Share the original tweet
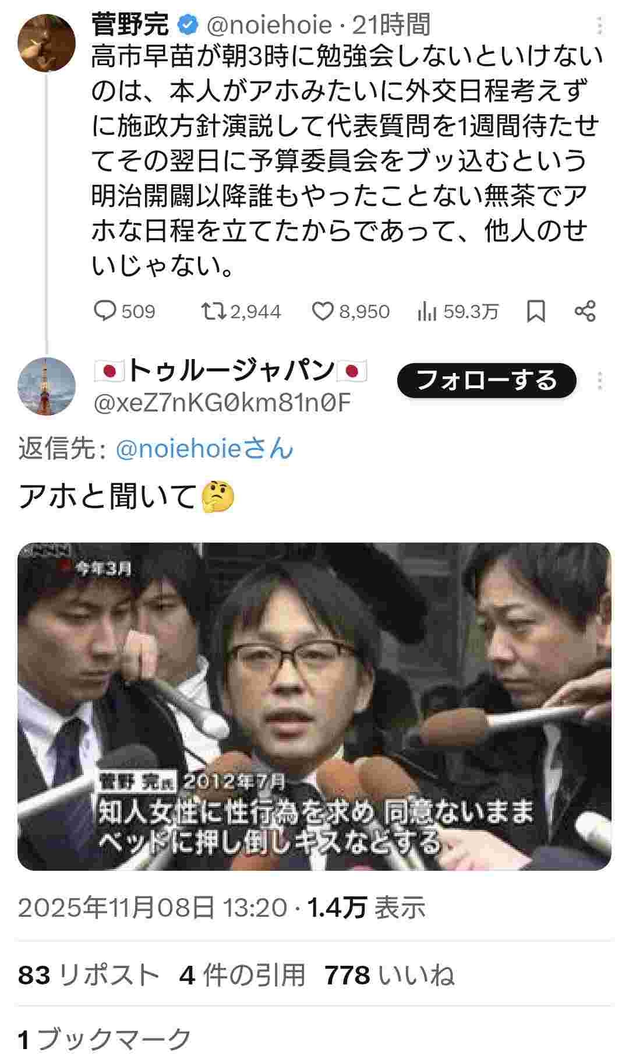Viewport: 629px width, 1059px height. click(x=585, y=311)
